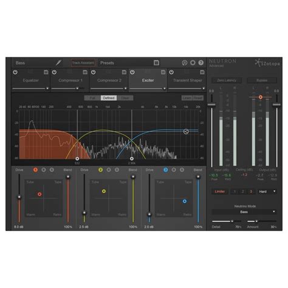The height and width of the screenshot is (288, 288).
Task: Click the Neutrino Amount slider handle
Action: (256, 221)
